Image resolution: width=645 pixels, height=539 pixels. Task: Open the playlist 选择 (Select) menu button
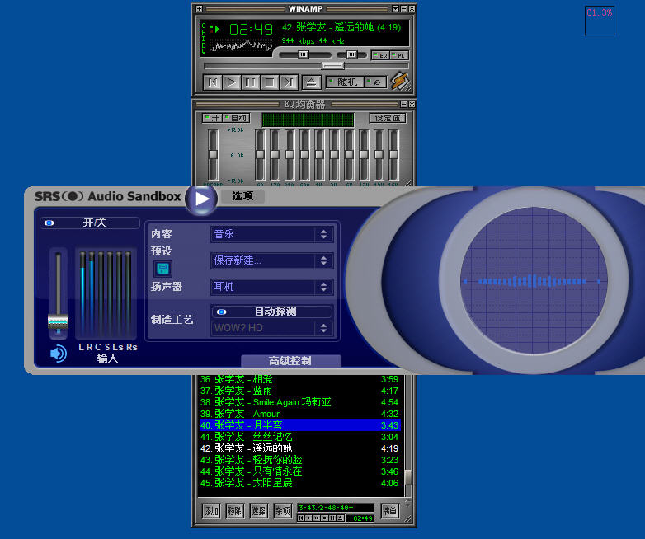coord(259,511)
